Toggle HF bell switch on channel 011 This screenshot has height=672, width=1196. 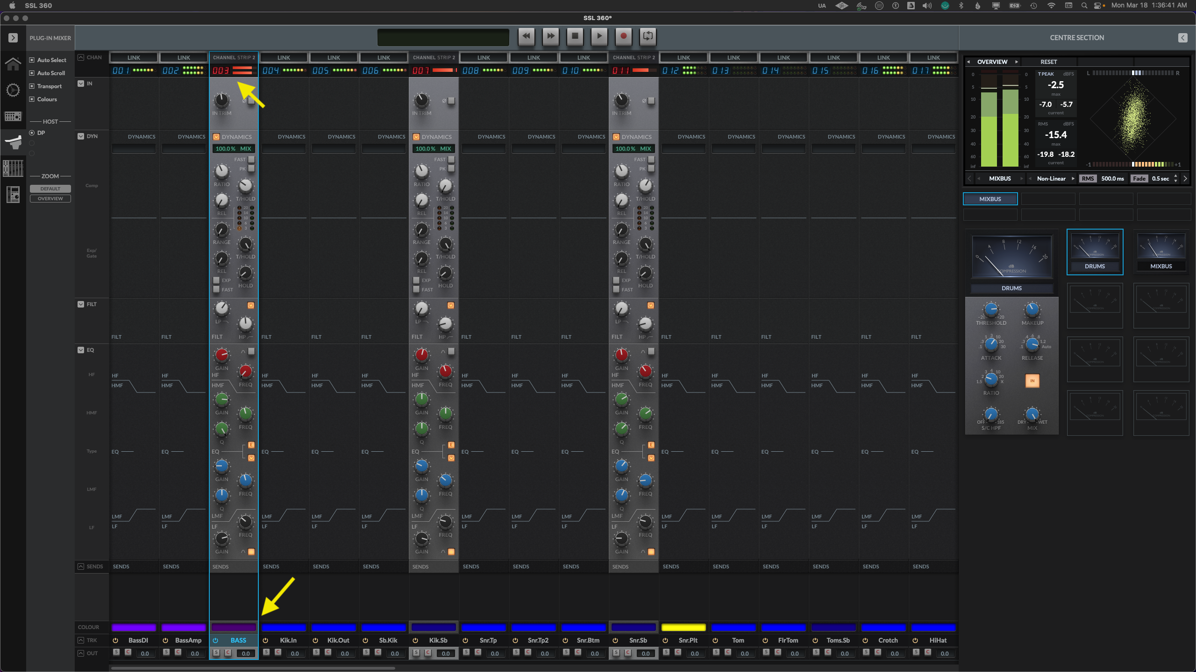pos(651,351)
